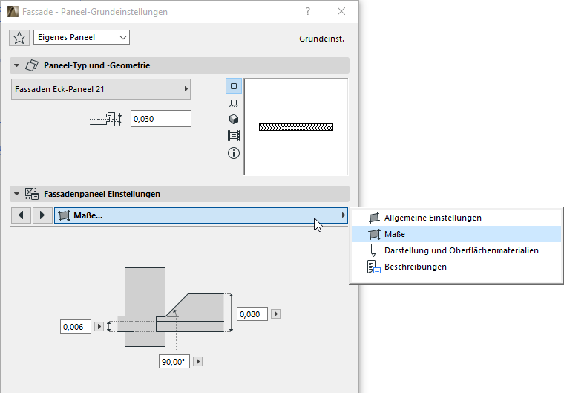This screenshot has height=393, width=564.
Task: Click the panel preview thumbnail
Action: click(296, 127)
